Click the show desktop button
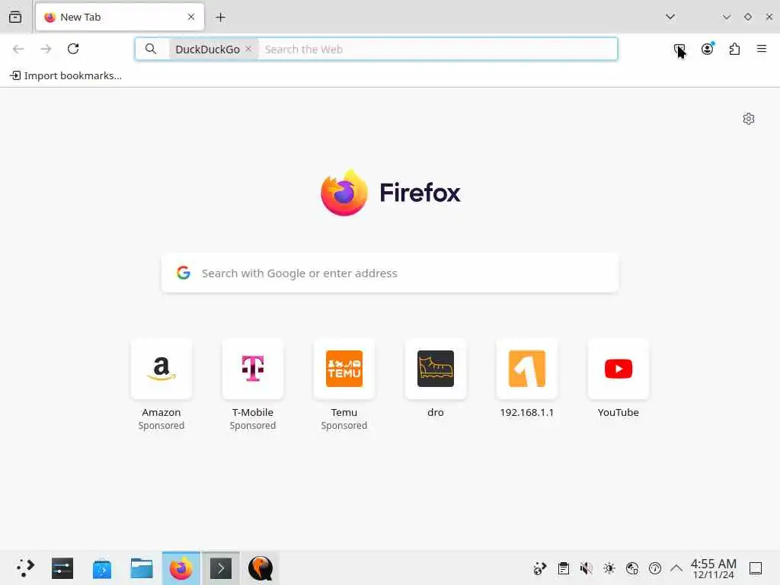This screenshot has height=585, width=780. (x=756, y=568)
